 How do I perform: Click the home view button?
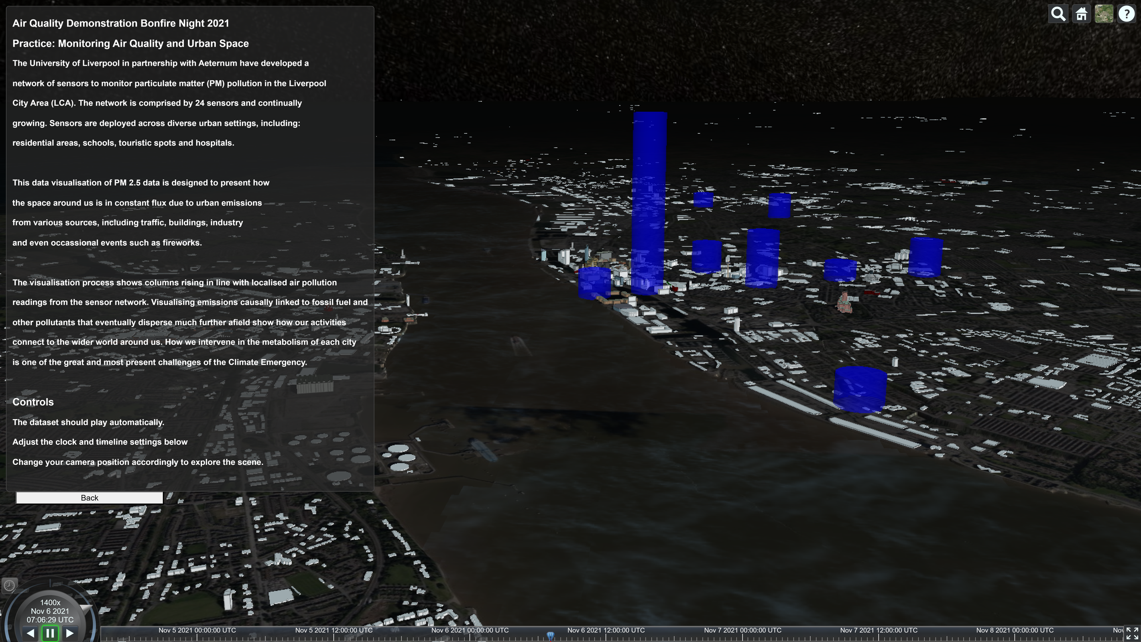(1081, 14)
